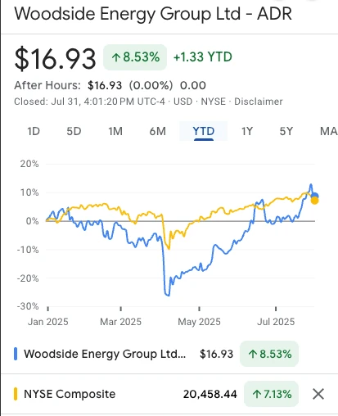Click the 7.13% NYSE Composite change badge
This screenshot has height=416, width=338.
coord(271,394)
